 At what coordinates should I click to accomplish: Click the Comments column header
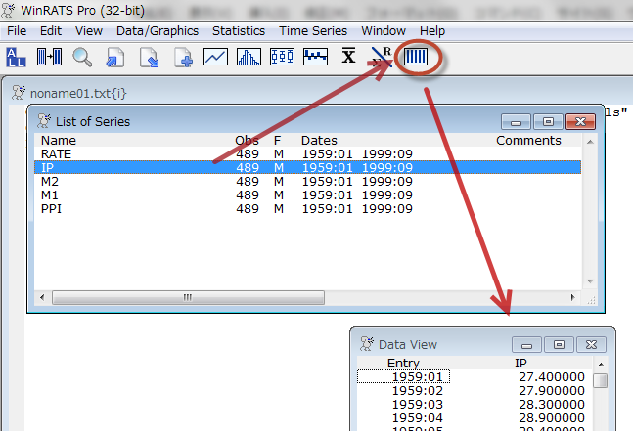(528, 141)
